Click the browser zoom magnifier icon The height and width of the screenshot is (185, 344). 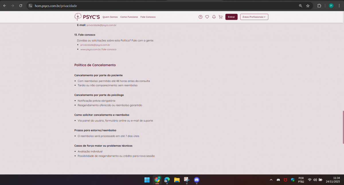coord(300,6)
